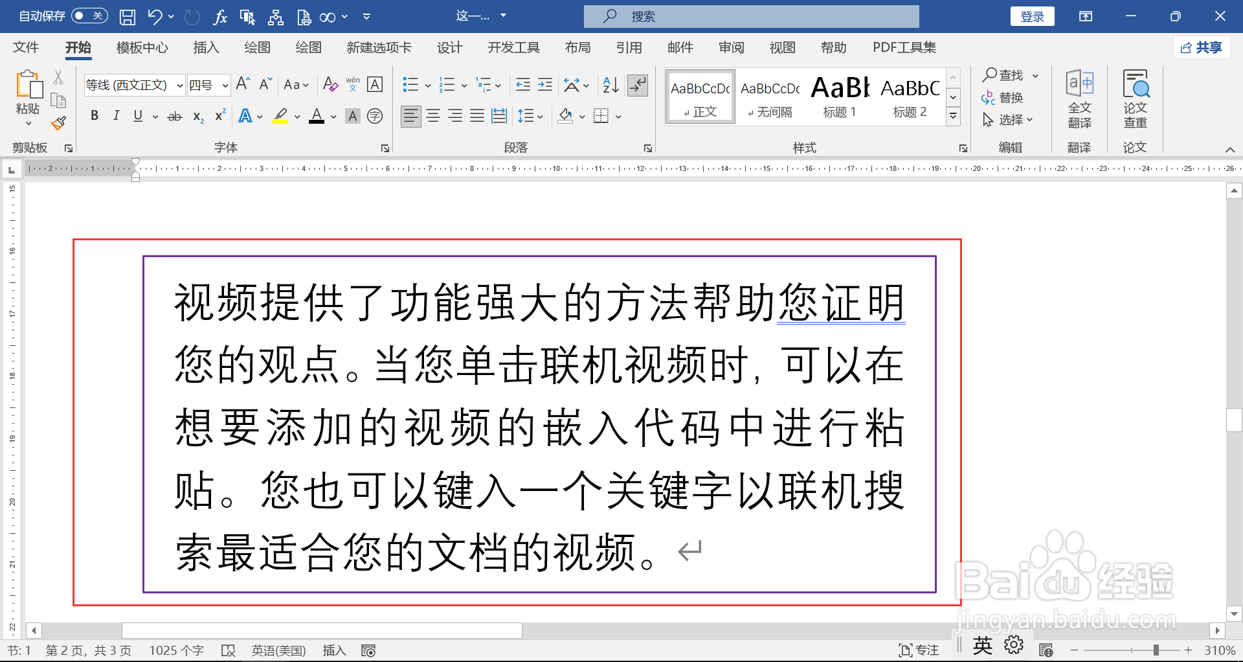Viewport: 1243px width, 662px height.
Task: Toggle Bold formatting
Action: pyautogui.click(x=95, y=116)
